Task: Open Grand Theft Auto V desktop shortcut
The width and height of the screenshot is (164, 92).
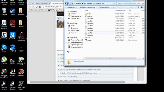Action: (x=21, y=85)
